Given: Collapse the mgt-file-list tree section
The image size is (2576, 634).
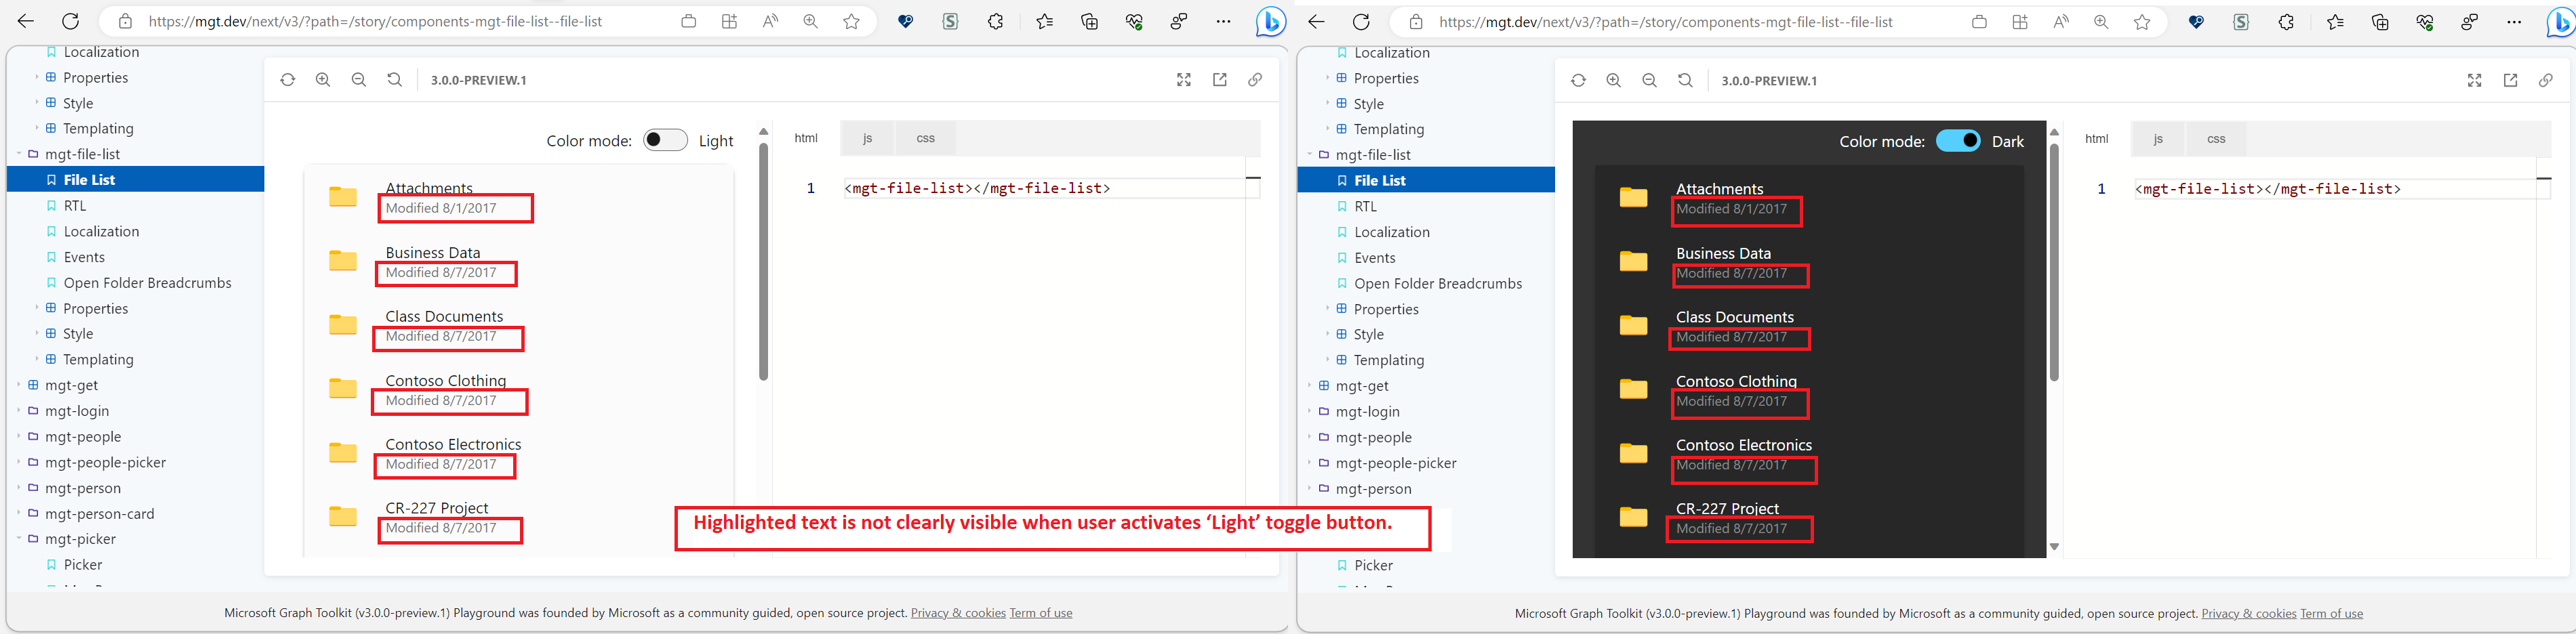Looking at the screenshot, I should point(19,154).
